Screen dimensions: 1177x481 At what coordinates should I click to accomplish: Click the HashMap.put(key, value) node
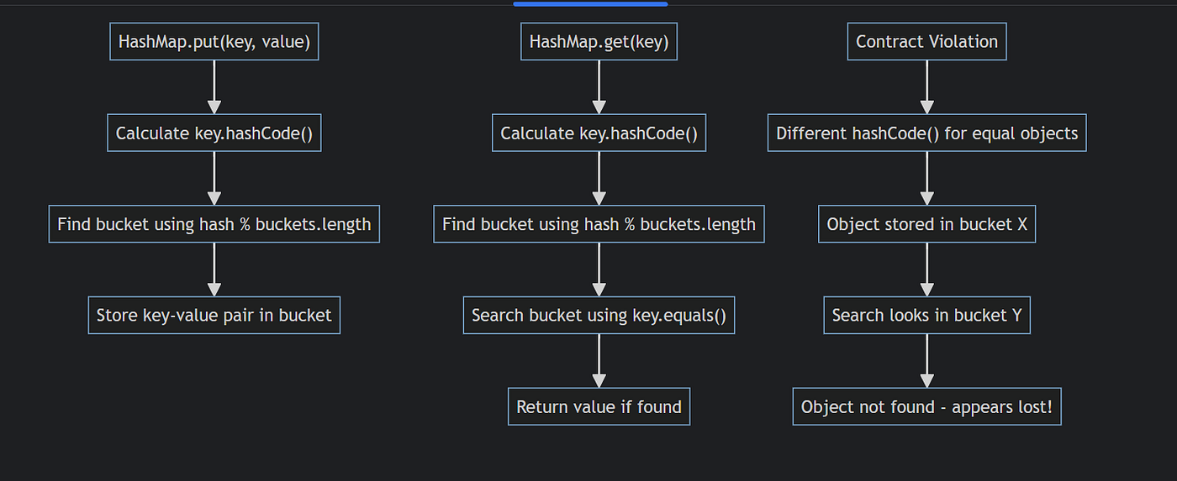coord(214,42)
